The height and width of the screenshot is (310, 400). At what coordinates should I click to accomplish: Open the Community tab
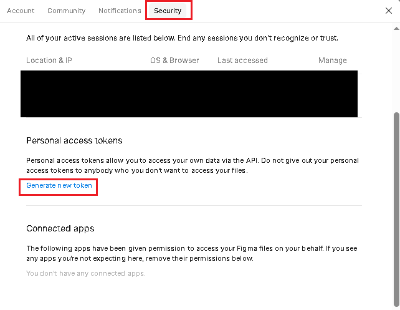[x=67, y=11]
